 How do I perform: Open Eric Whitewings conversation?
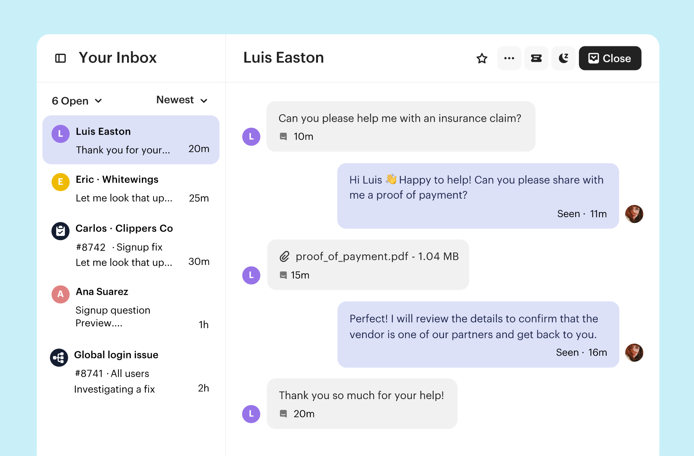(x=131, y=188)
